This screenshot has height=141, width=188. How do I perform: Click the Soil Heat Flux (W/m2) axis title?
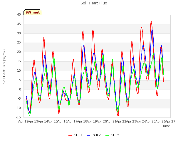4,66
